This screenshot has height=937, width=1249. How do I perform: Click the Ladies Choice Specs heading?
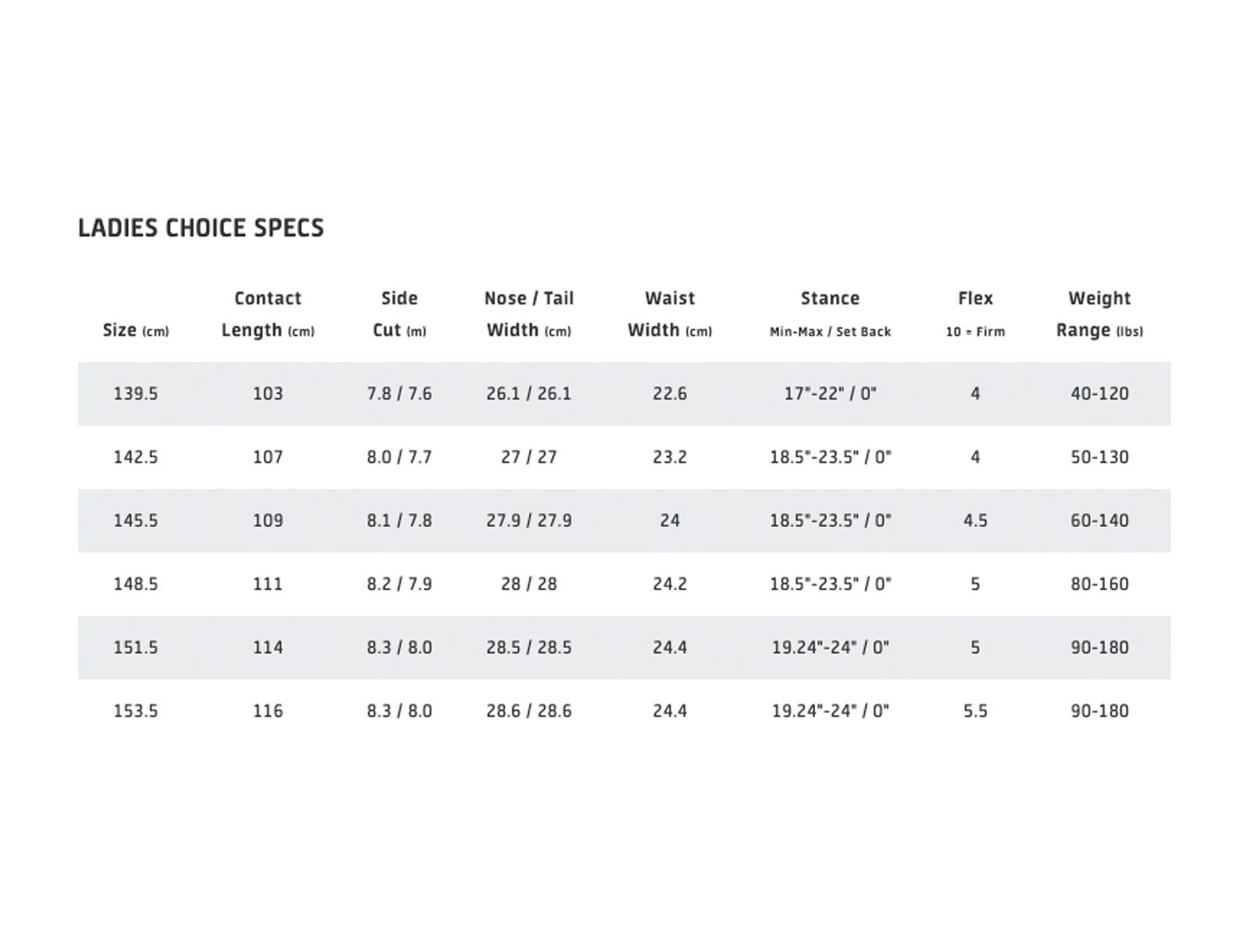pos(201,228)
